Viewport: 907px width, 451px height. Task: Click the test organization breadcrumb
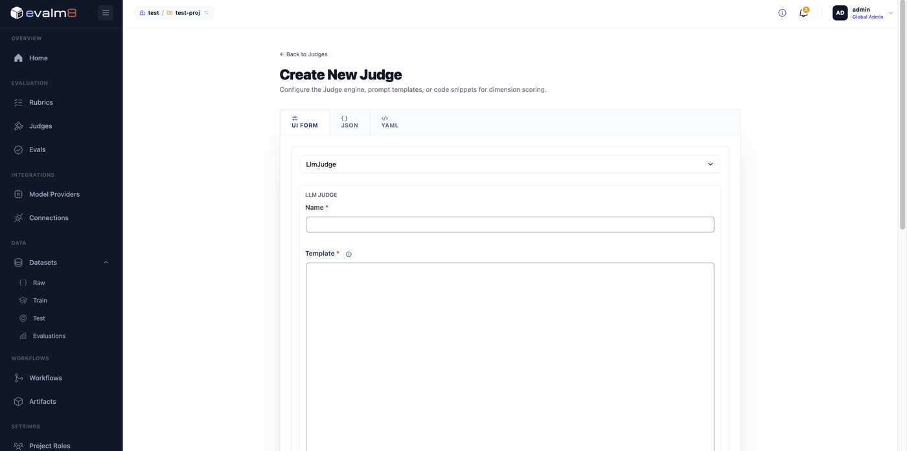(x=149, y=13)
